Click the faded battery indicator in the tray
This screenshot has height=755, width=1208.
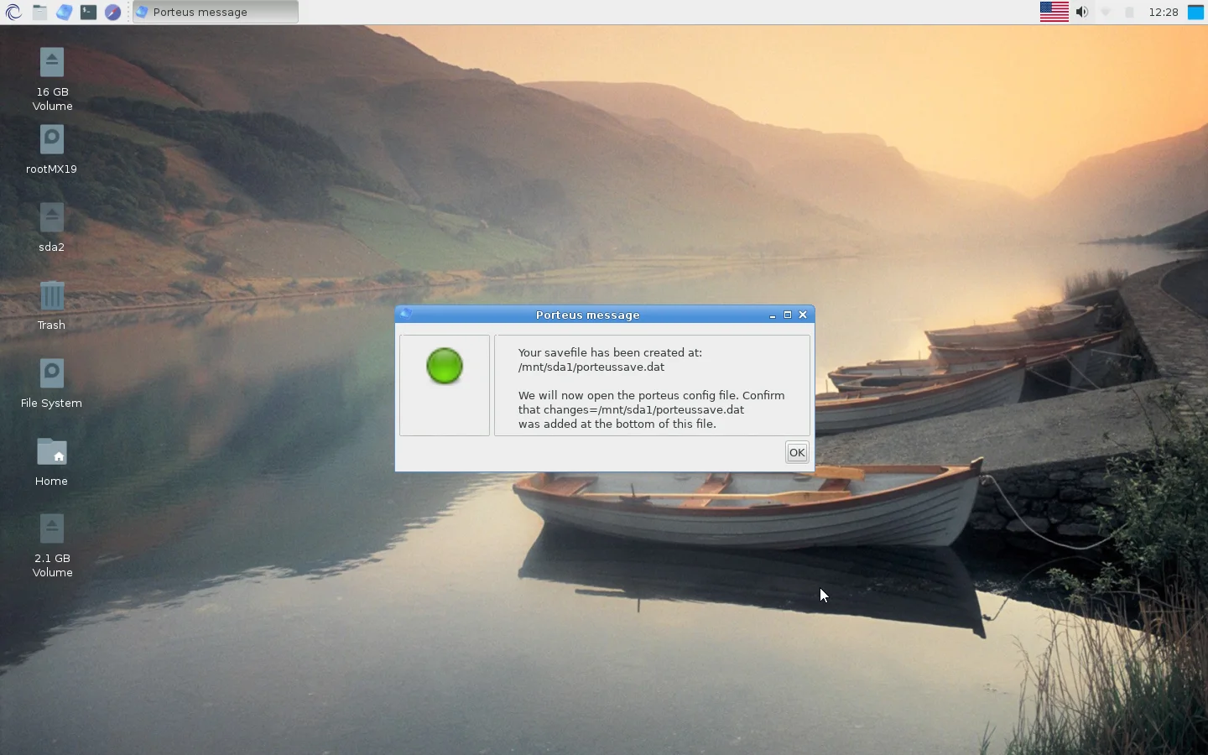tap(1130, 12)
